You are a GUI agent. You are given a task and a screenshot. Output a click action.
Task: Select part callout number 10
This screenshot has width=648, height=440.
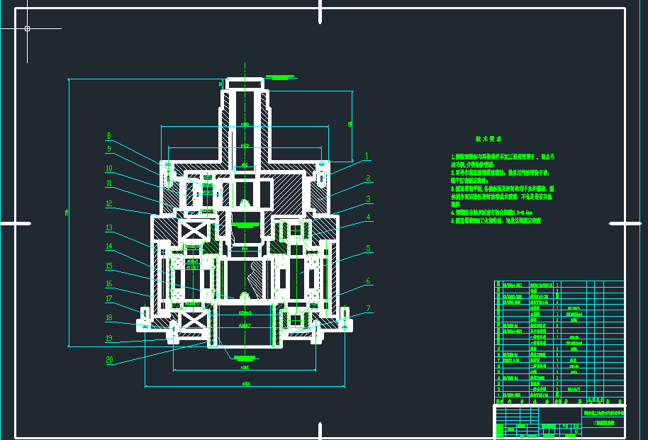click(109, 168)
